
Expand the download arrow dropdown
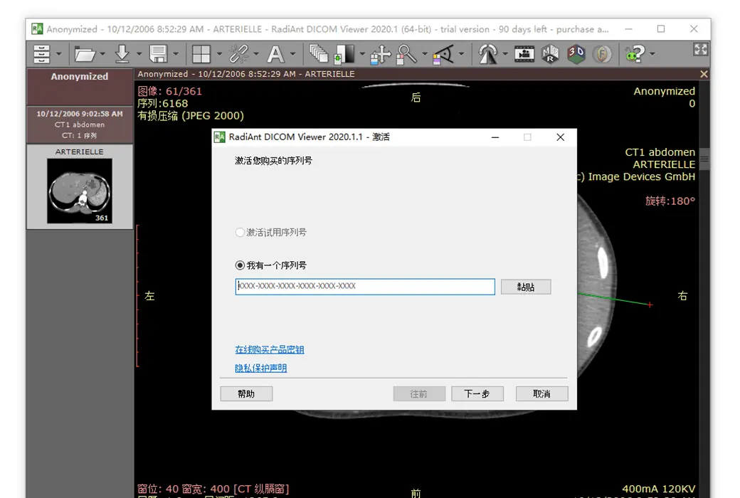(139, 54)
